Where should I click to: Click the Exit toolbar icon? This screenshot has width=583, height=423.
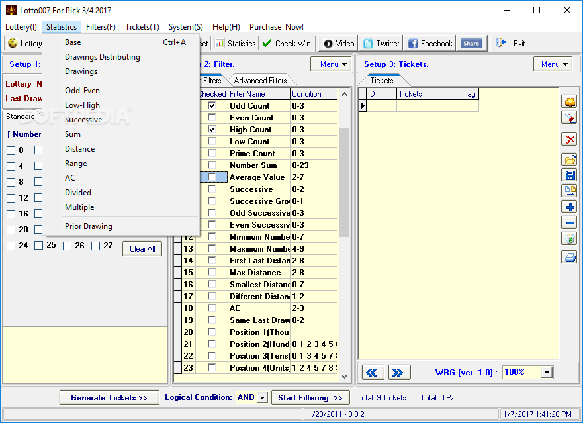(x=500, y=43)
